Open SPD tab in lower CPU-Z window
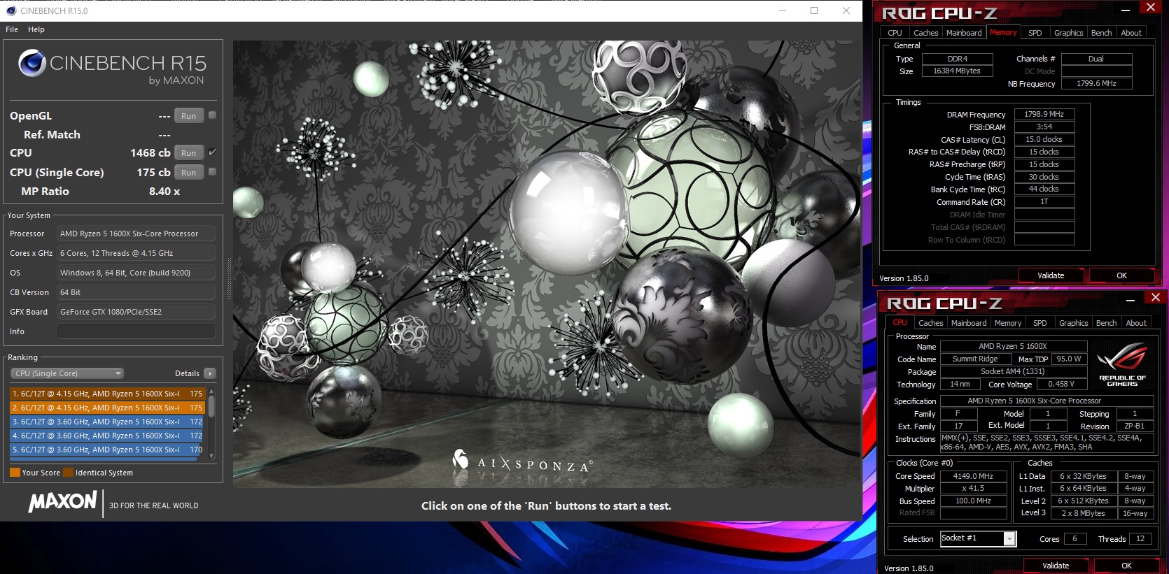This screenshot has height=574, width=1169. [1039, 323]
